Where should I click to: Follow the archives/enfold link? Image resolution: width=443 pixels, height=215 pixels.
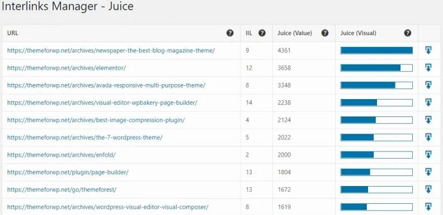point(62,155)
